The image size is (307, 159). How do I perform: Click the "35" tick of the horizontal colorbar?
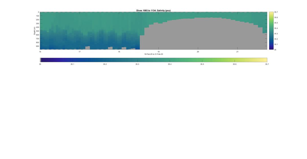pos(40,64)
